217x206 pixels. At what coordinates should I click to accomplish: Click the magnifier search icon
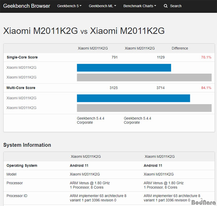pyautogui.click(x=166, y=6)
